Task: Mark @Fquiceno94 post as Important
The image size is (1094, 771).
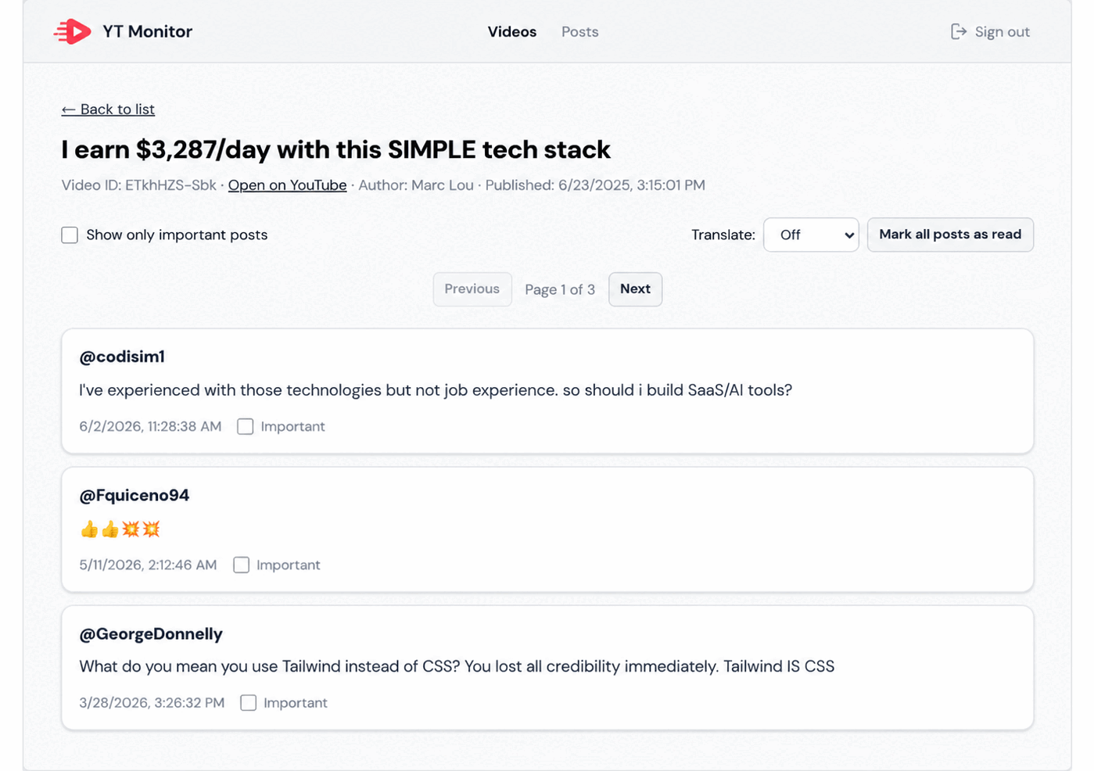Action: click(x=242, y=565)
